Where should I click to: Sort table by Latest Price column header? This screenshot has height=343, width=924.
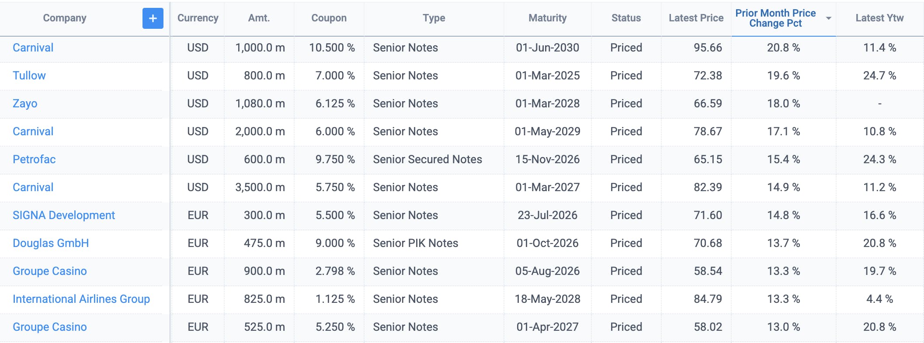tap(696, 18)
